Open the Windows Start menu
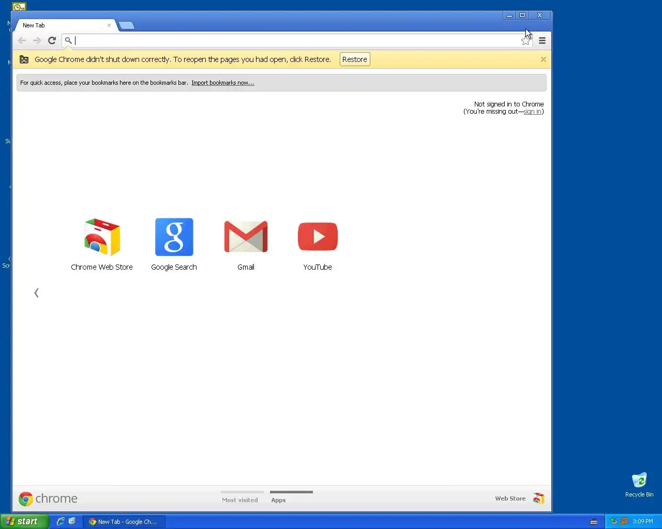This screenshot has height=529, width=662. pyautogui.click(x=24, y=521)
